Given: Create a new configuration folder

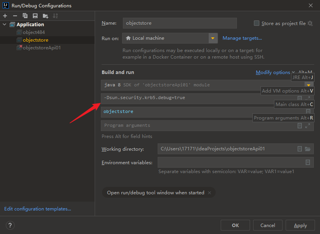Looking at the screenshot, I should pos(46,16).
